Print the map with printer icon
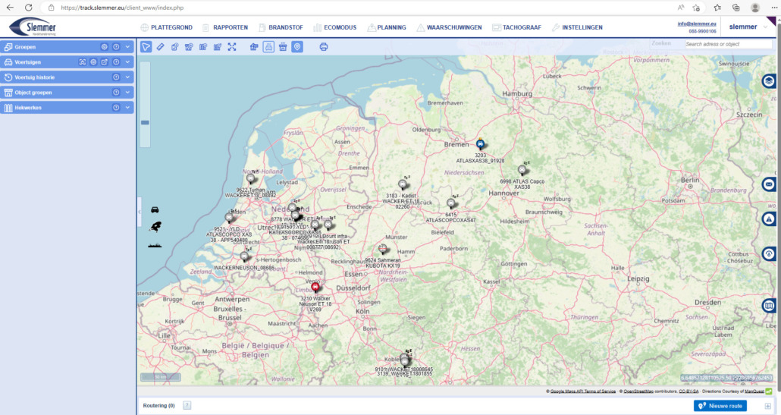The height and width of the screenshot is (415, 781). pyautogui.click(x=324, y=47)
